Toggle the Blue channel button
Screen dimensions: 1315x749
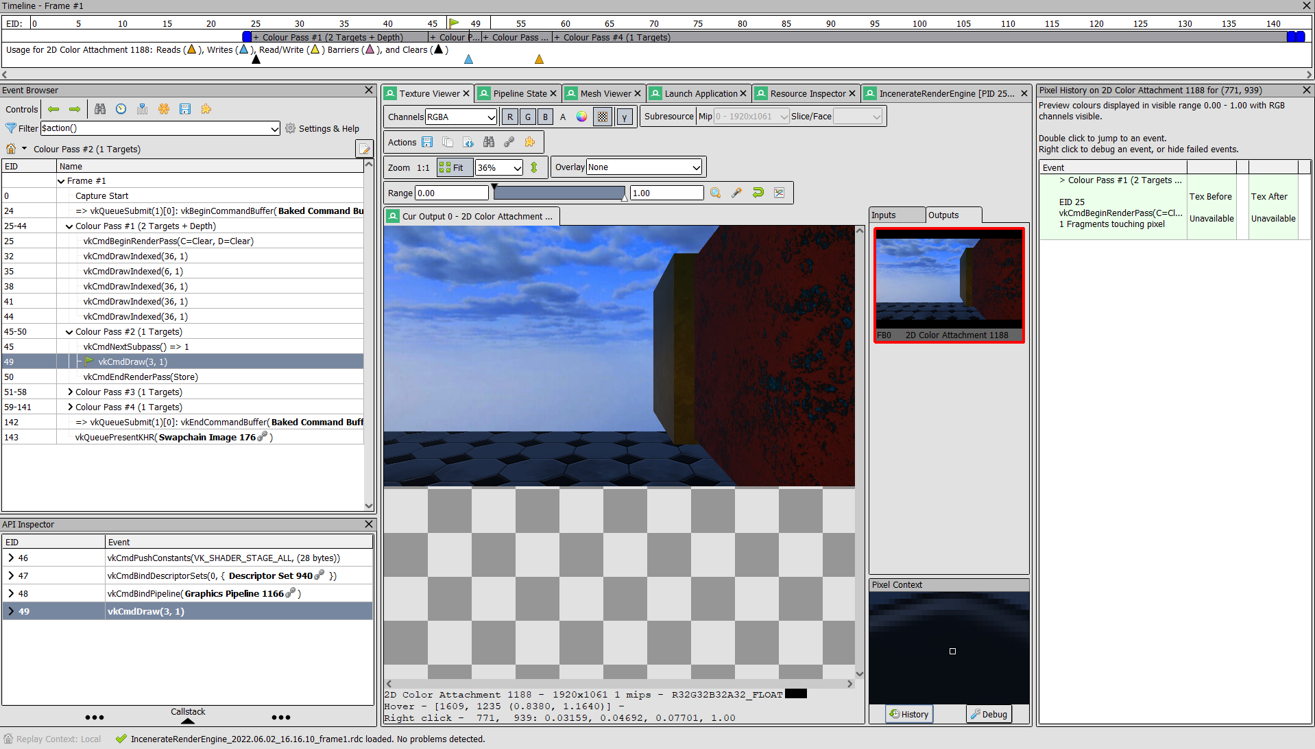click(546, 117)
